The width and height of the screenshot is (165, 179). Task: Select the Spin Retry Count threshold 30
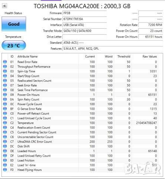click(129, 100)
